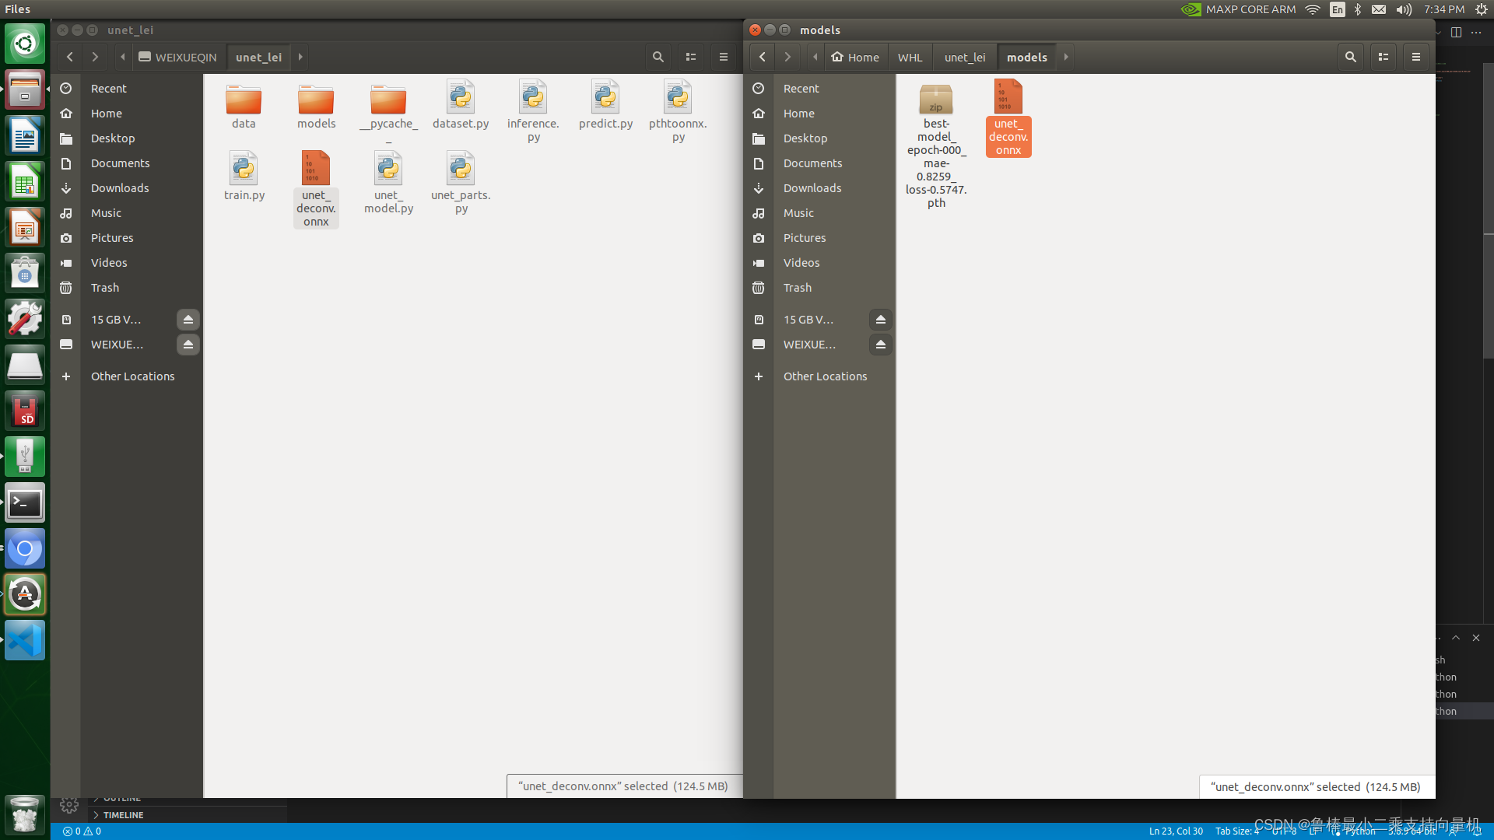Screen dimensions: 1494x840
Task: Switch to WEIXUEQIN path tab
Action: [x=177, y=58]
